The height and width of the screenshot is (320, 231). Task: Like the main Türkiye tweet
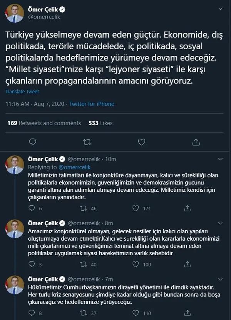click(x=141, y=142)
